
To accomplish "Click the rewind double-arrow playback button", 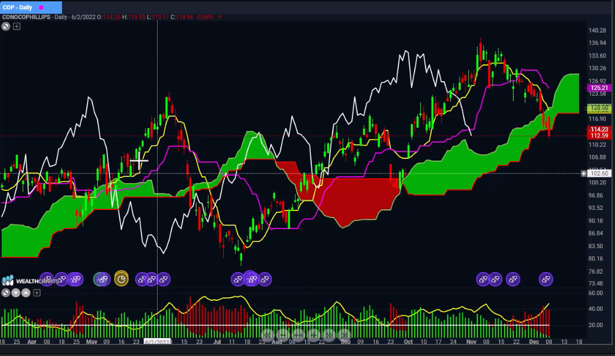I will click(x=267, y=335).
